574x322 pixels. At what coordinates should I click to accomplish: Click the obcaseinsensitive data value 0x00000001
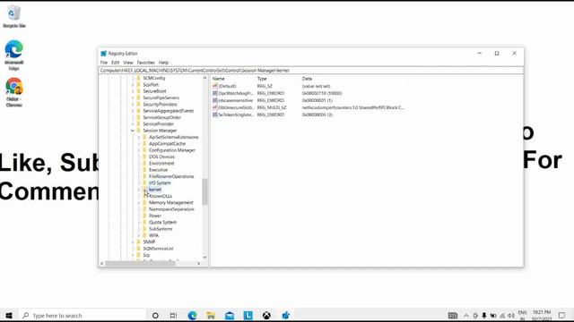tap(317, 100)
